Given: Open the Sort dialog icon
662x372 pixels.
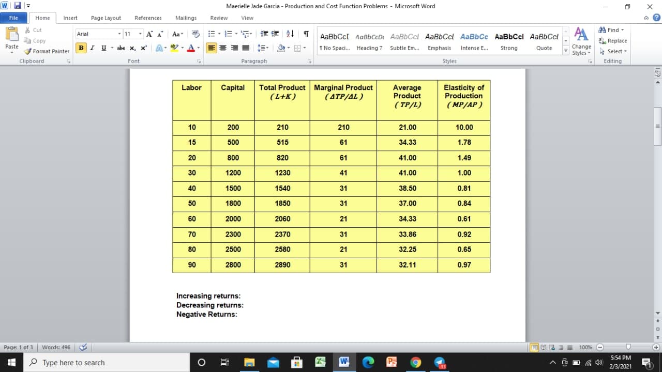Looking at the screenshot, I should [290, 33].
